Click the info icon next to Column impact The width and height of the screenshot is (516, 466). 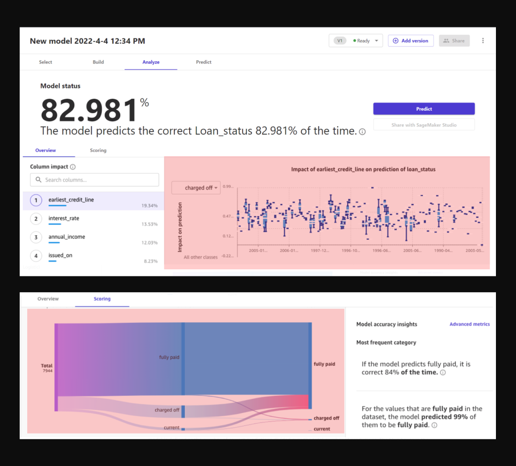pyautogui.click(x=73, y=167)
